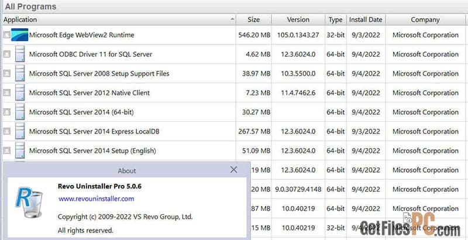Sort programs by the Size column

(254, 20)
